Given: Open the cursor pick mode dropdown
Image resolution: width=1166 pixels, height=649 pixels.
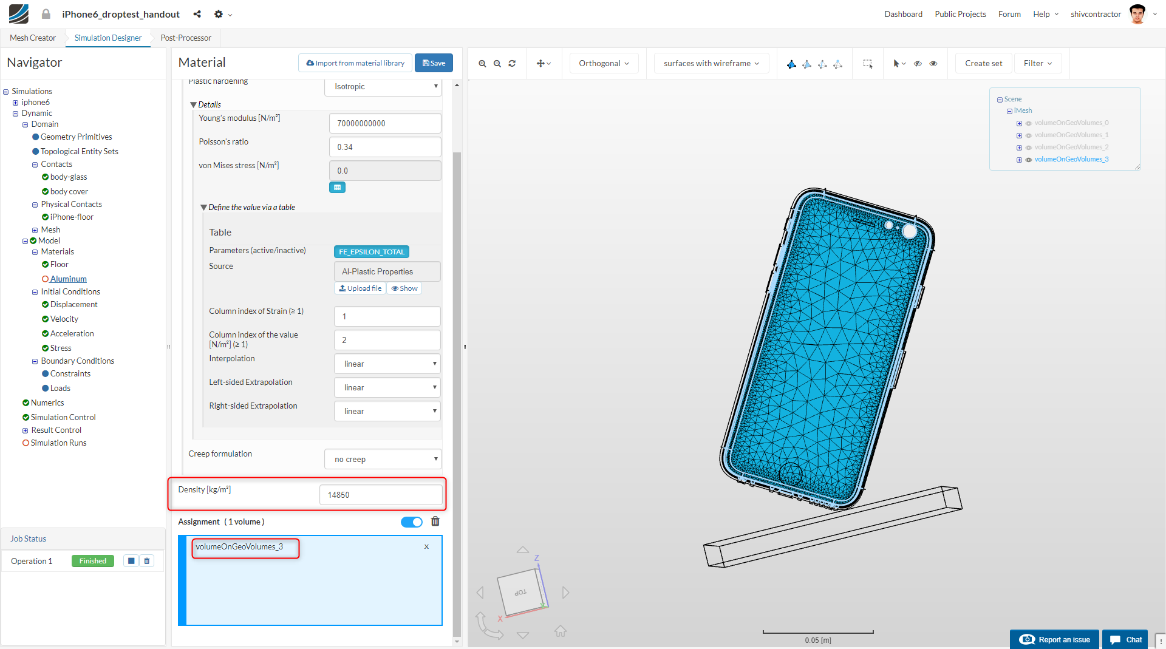Looking at the screenshot, I should (x=899, y=64).
